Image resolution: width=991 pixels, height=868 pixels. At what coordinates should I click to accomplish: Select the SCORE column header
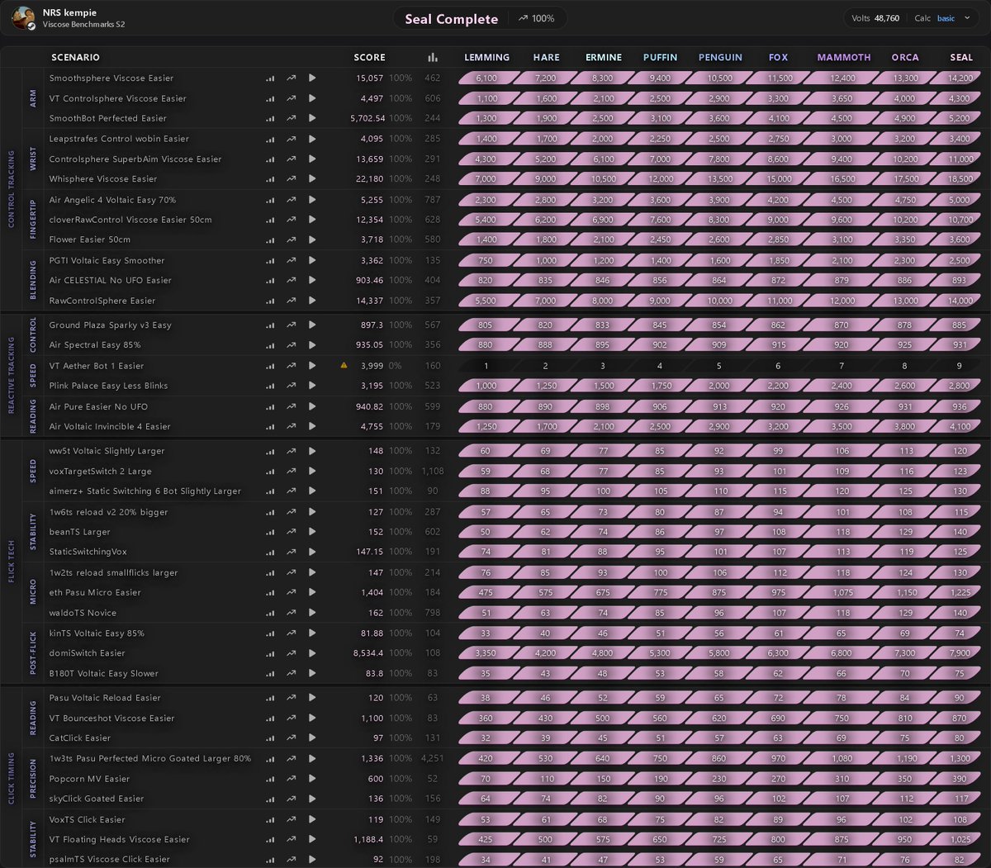pyautogui.click(x=369, y=58)
